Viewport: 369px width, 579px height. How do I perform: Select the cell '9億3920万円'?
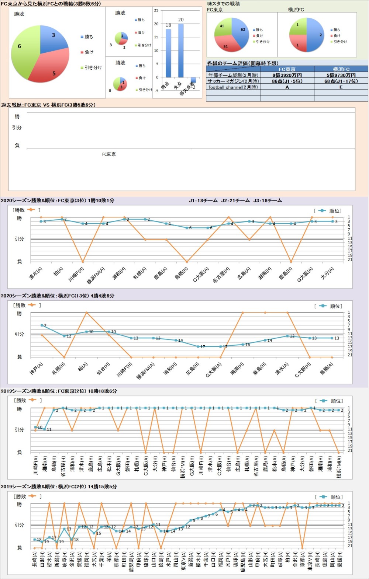[x=287, y=75]
